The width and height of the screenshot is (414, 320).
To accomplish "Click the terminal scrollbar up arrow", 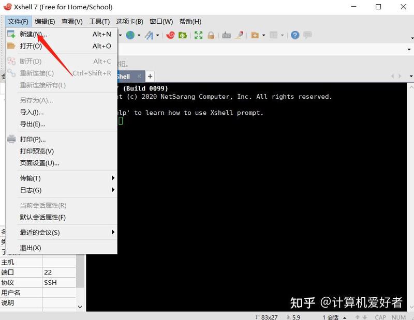I will tap(411, 87).
